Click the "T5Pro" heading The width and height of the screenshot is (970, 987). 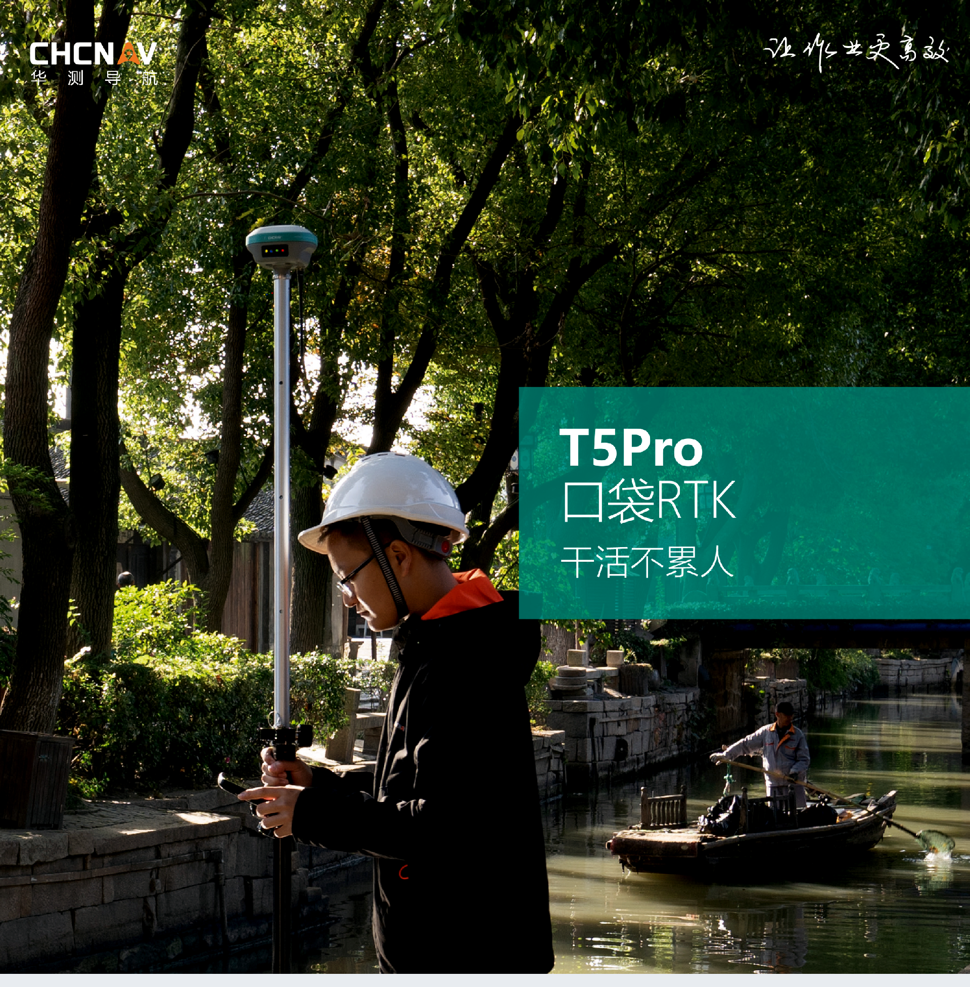pyautogui.click(x=631, y=448)
